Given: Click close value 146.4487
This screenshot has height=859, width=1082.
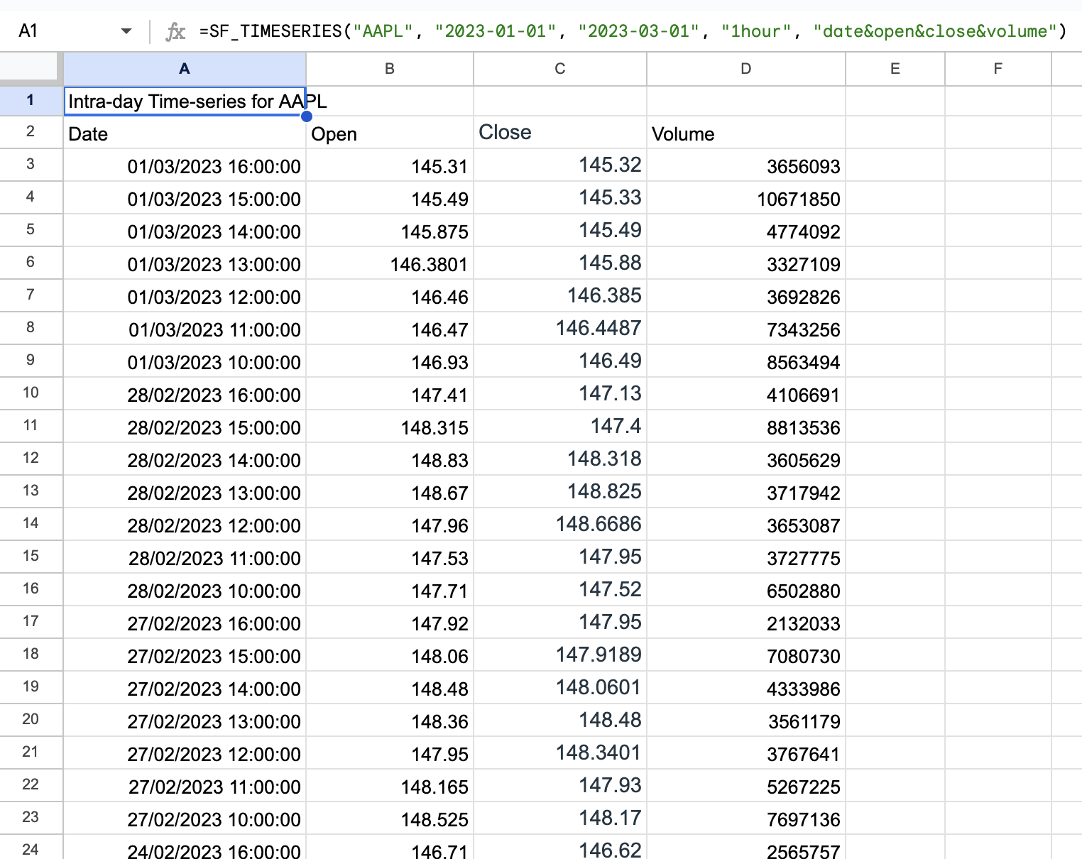Looking at the screenshot, I should click(x=560, y=329).
